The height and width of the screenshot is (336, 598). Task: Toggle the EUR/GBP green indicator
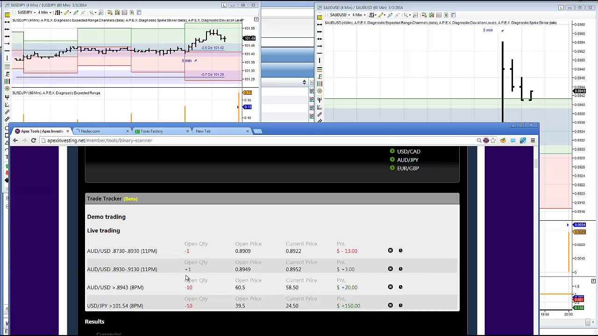pos(392,168)
